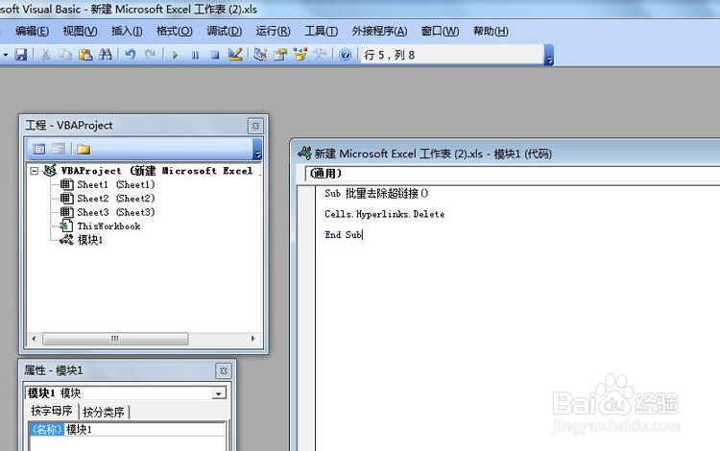This screenshot has height=451, width=720.
Task: Open the 帮助(H) menu
Action: 491,31
